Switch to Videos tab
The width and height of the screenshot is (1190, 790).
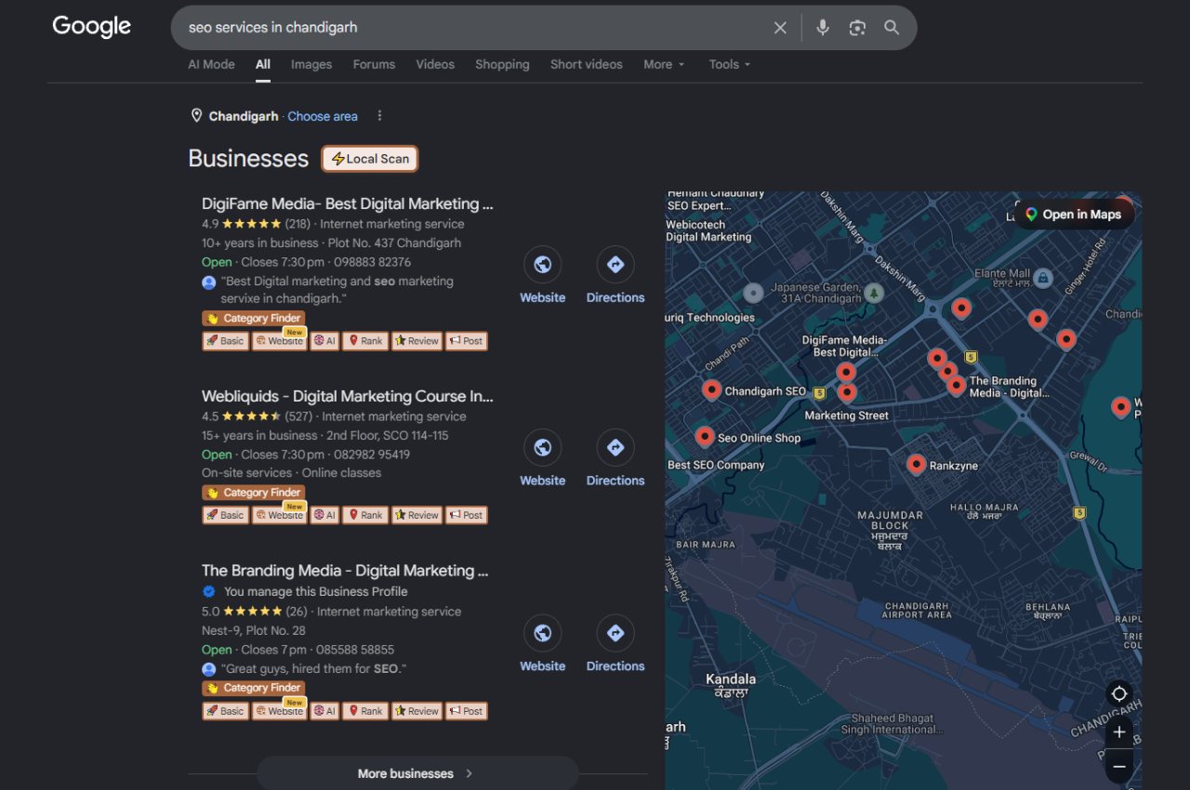(435, 64)
